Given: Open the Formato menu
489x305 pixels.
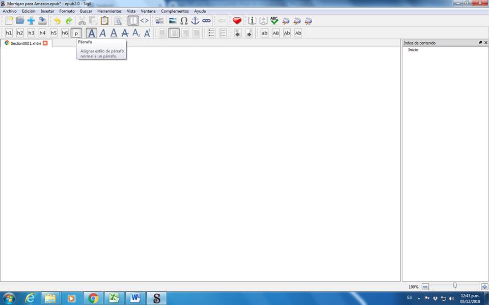Looking at the screenshot, I should point(67,11).
